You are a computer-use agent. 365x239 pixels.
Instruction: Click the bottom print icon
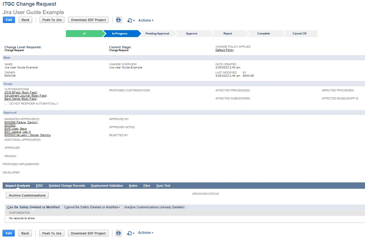click(x=119, y=233)
